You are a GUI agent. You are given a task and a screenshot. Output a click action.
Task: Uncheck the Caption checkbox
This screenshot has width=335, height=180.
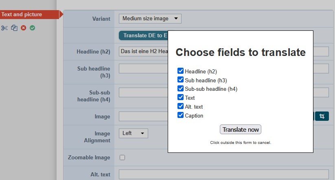point(181,115)
